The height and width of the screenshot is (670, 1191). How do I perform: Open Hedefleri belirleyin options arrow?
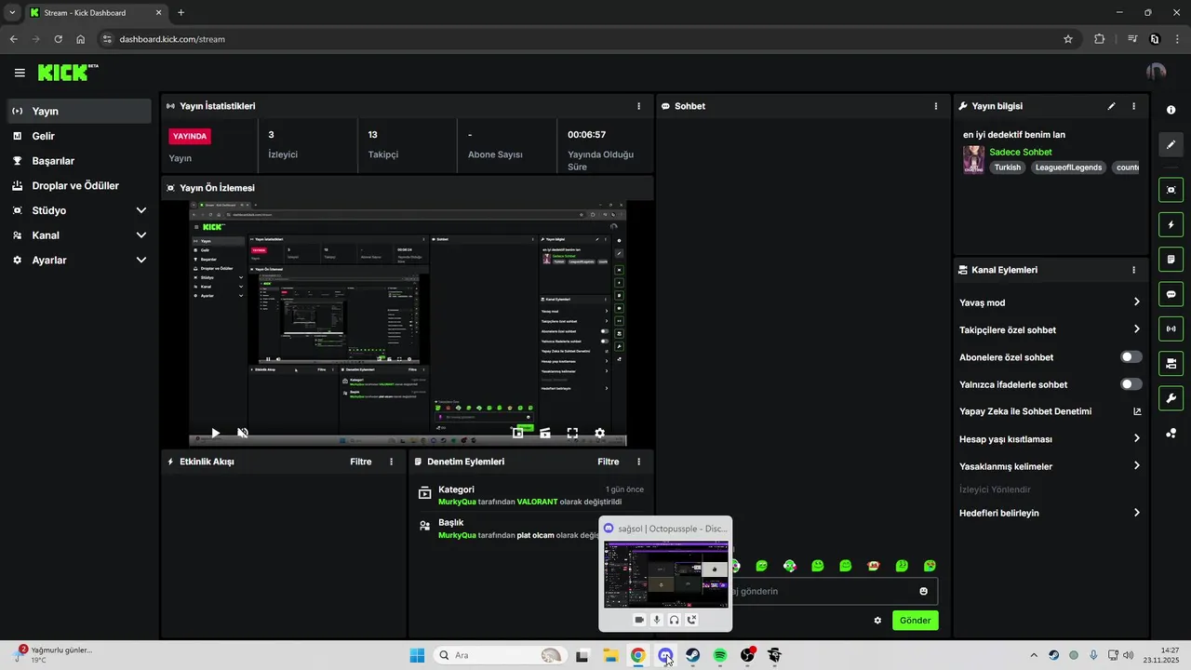point(1136,513)
